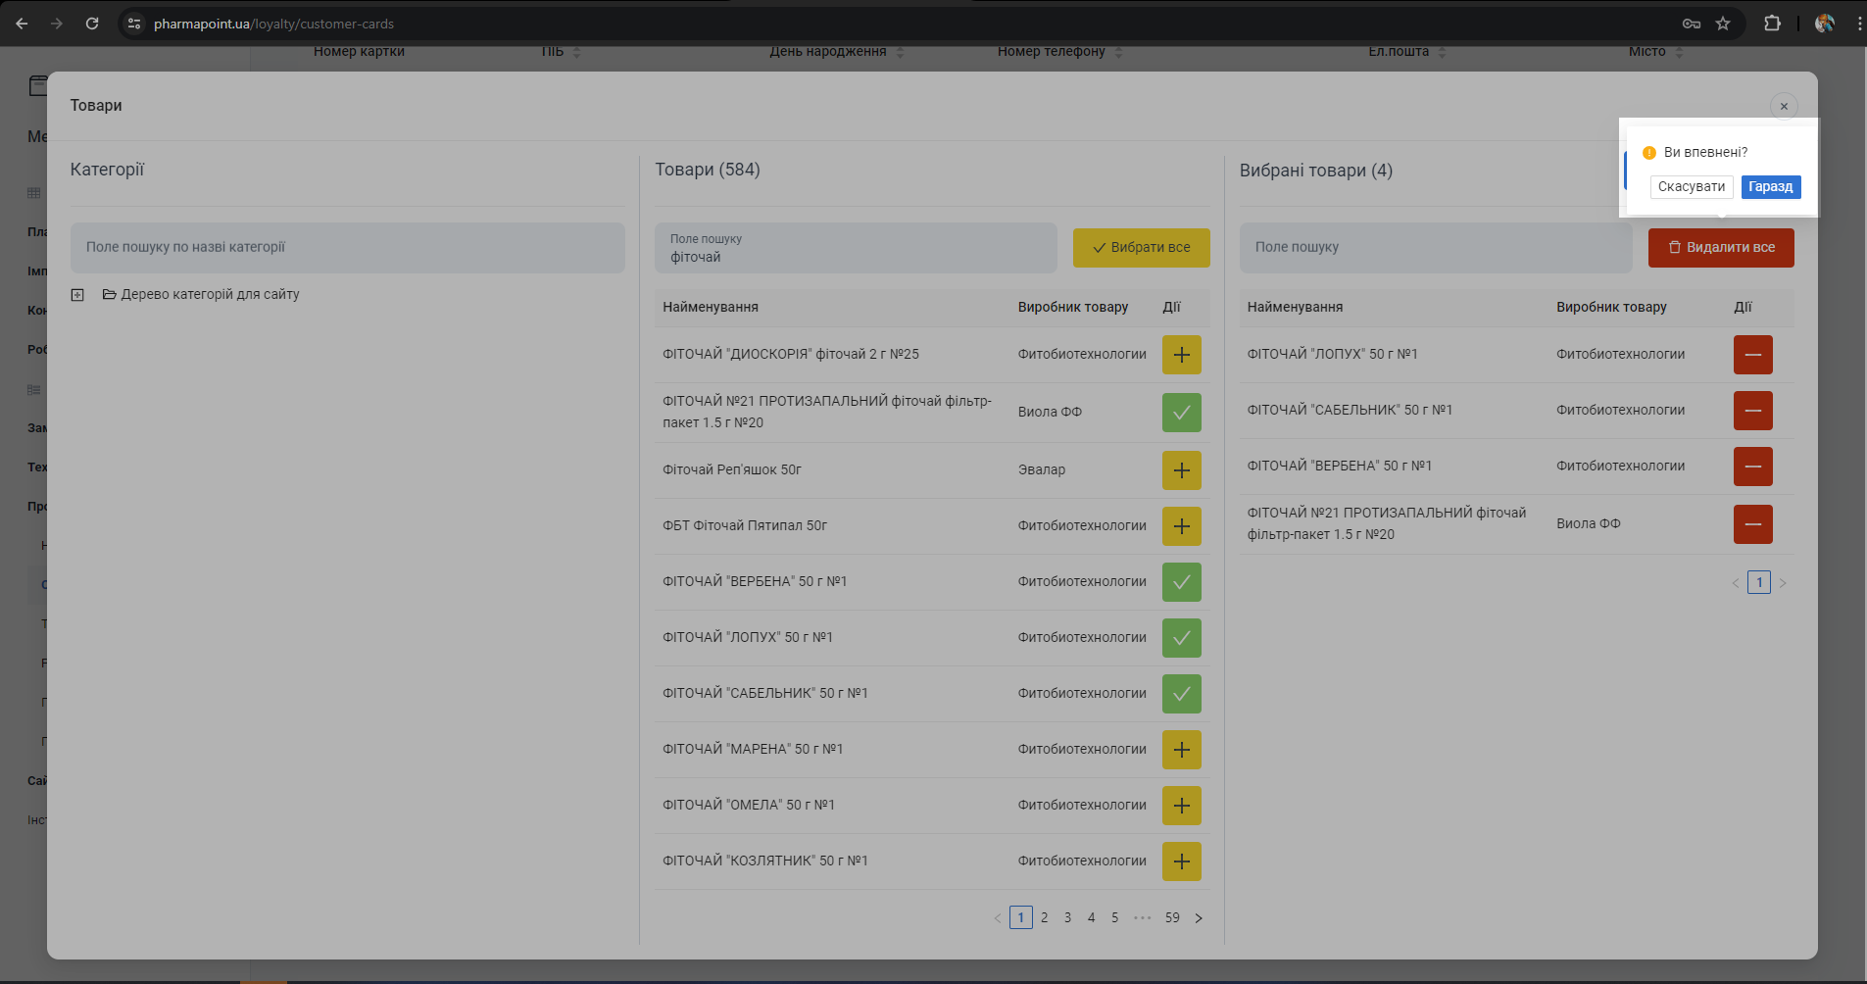Remove ФІТОЧАЙ "ЛОПУХ" from selected products
1867x984 pixels.
coord(1752,355)
